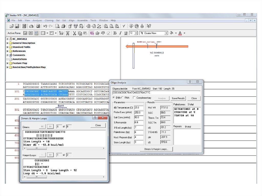The image size is (262, 196).
Task: Expand the Feature Map tree node
Action: pos(7,63)
